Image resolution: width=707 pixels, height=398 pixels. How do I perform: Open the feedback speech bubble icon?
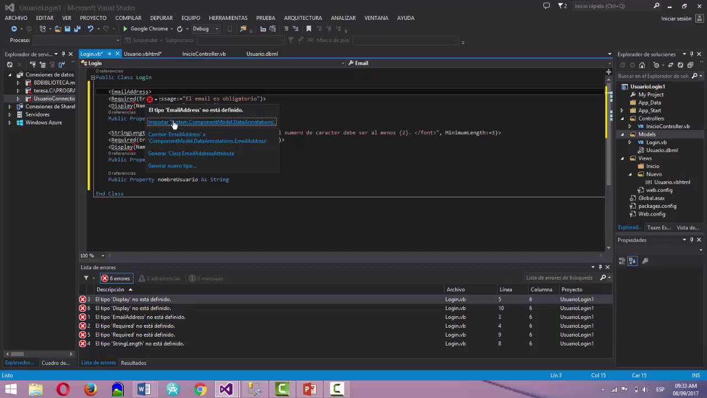coord(546,6)
